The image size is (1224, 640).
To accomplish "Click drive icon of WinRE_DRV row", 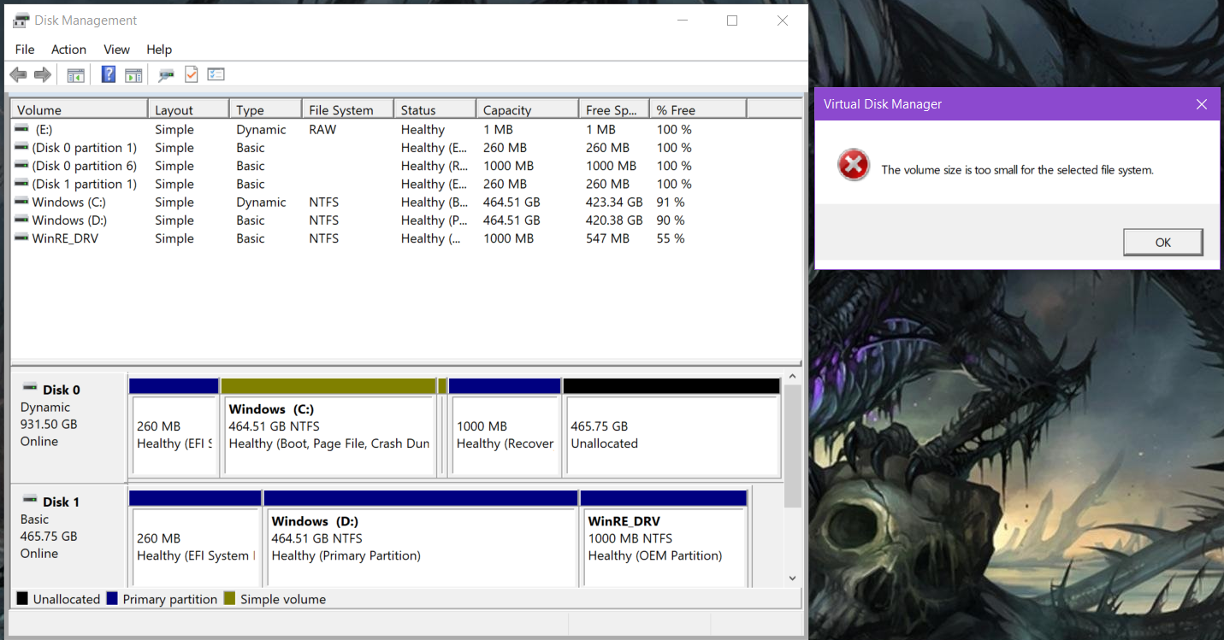I will 22,238.
